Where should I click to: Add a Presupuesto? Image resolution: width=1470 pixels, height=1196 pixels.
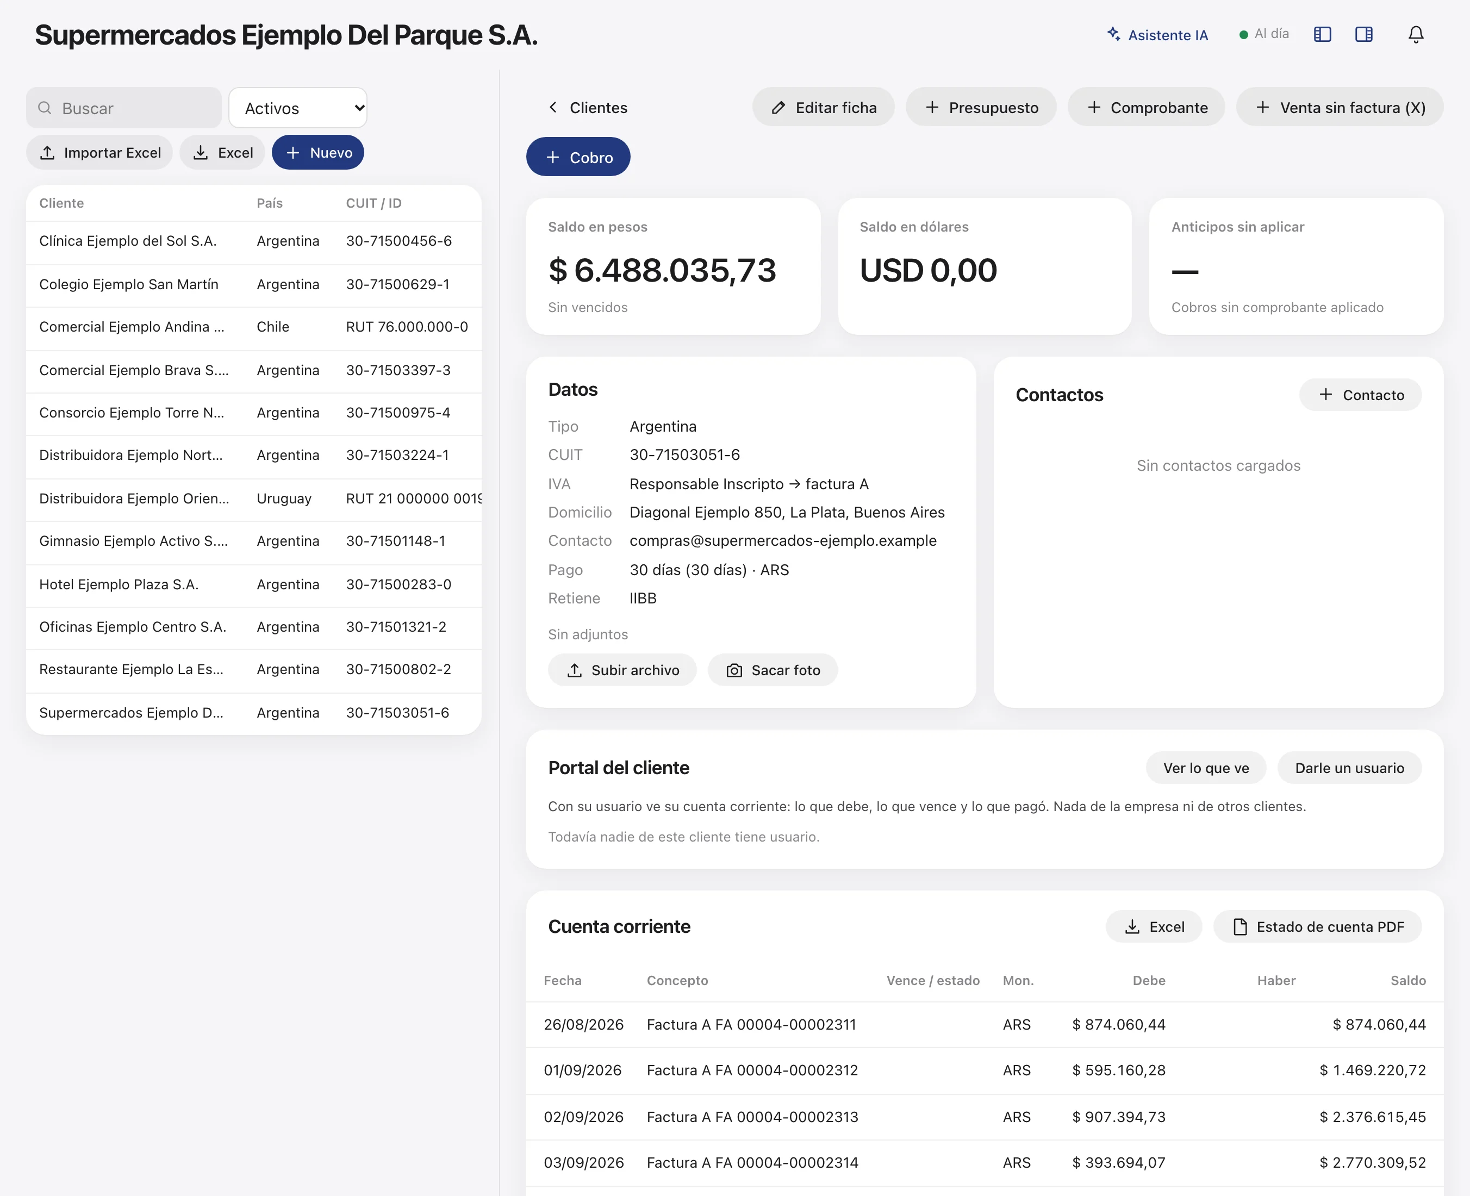(x=981, y=108)
